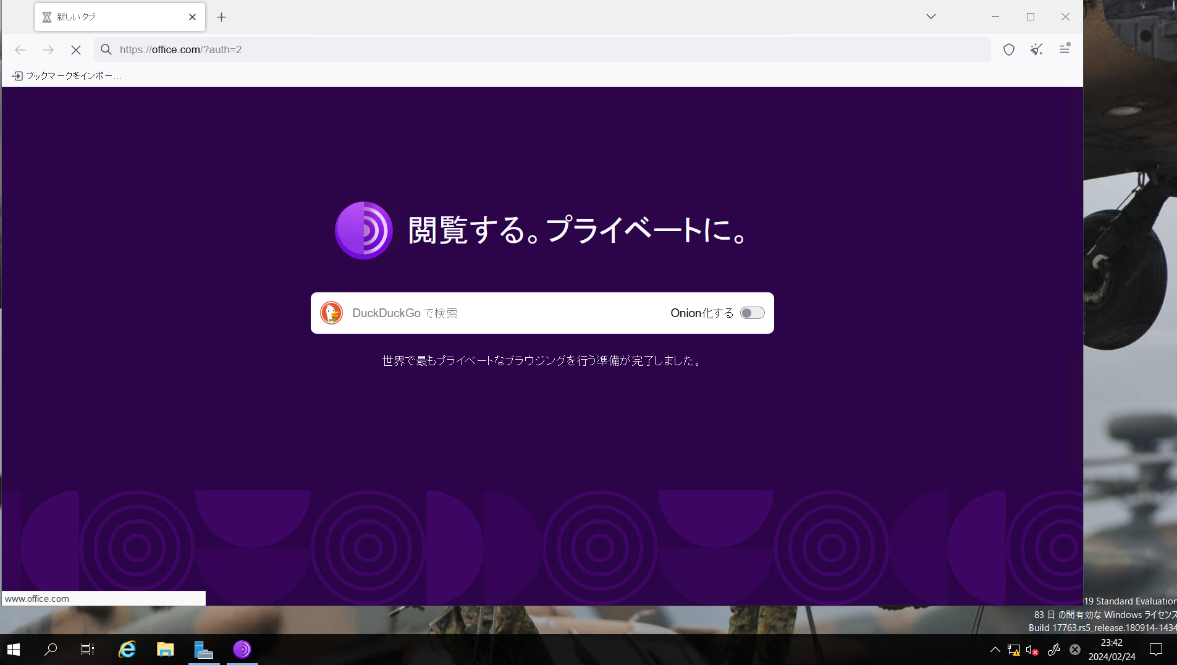Viewport: 1177px width, 665px height.
Task: Start a New Identity with the broom icon
Action: (x=1037, y=49)
